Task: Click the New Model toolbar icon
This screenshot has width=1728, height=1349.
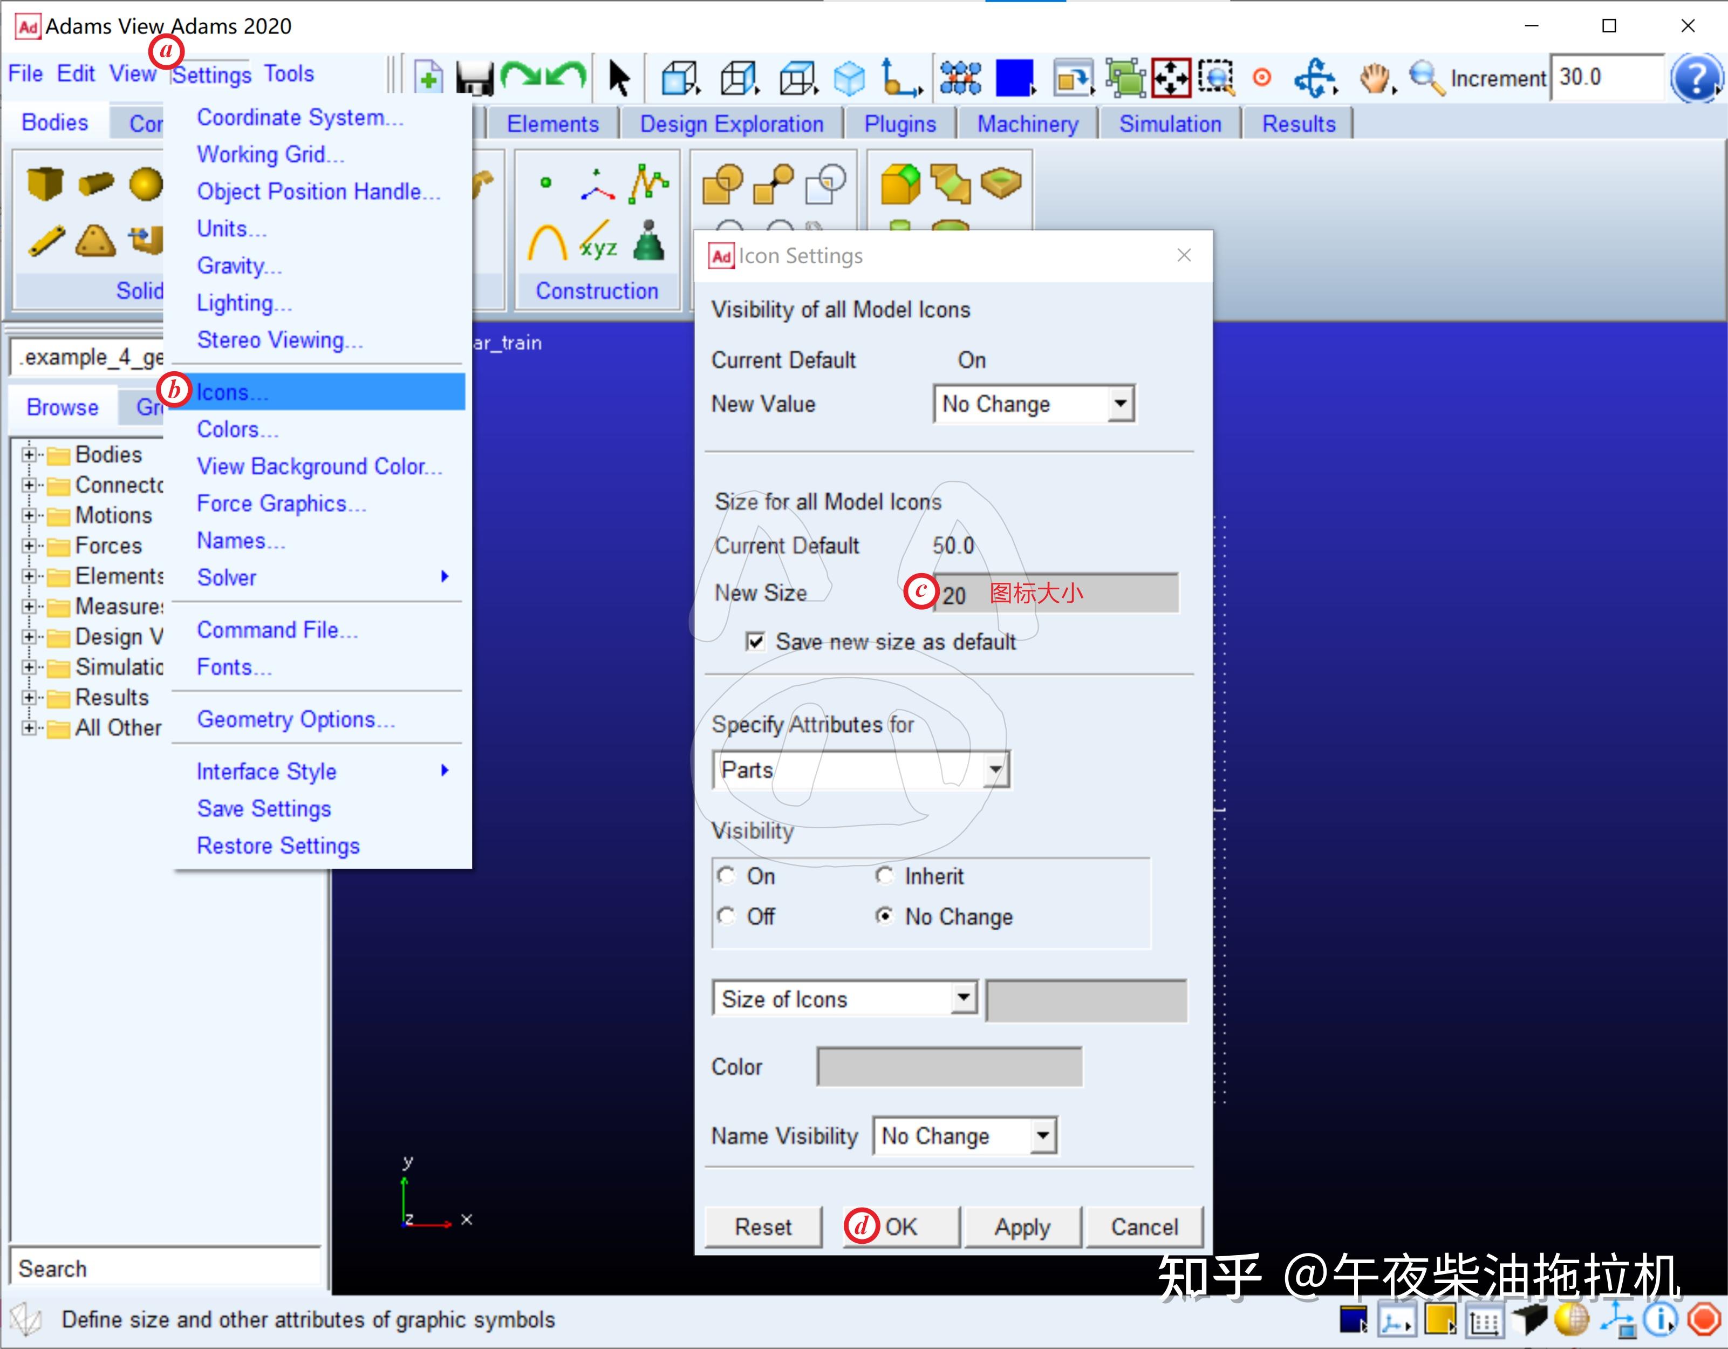Action: [428, 78]
